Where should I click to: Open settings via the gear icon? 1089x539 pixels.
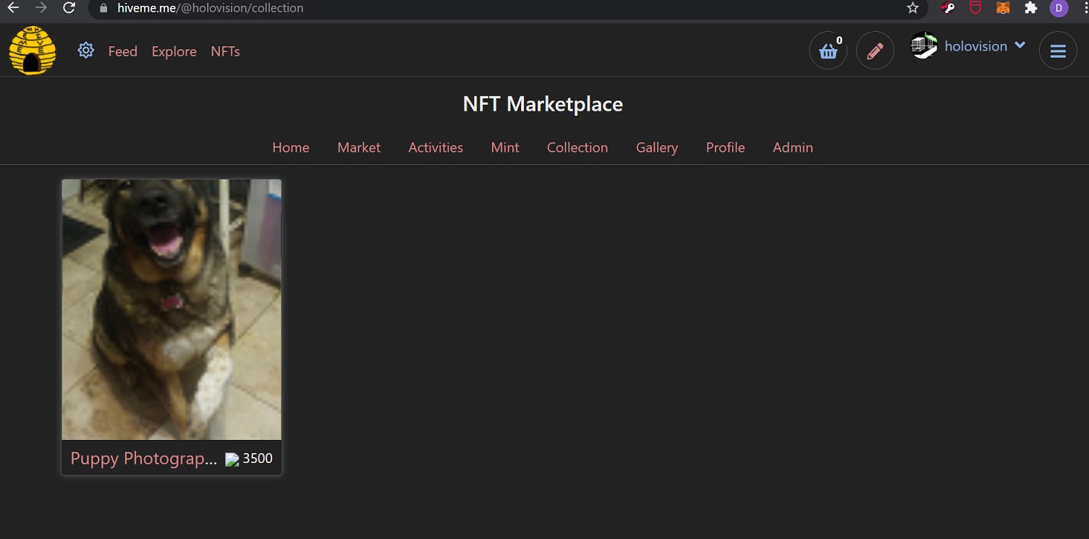(86, 51)
